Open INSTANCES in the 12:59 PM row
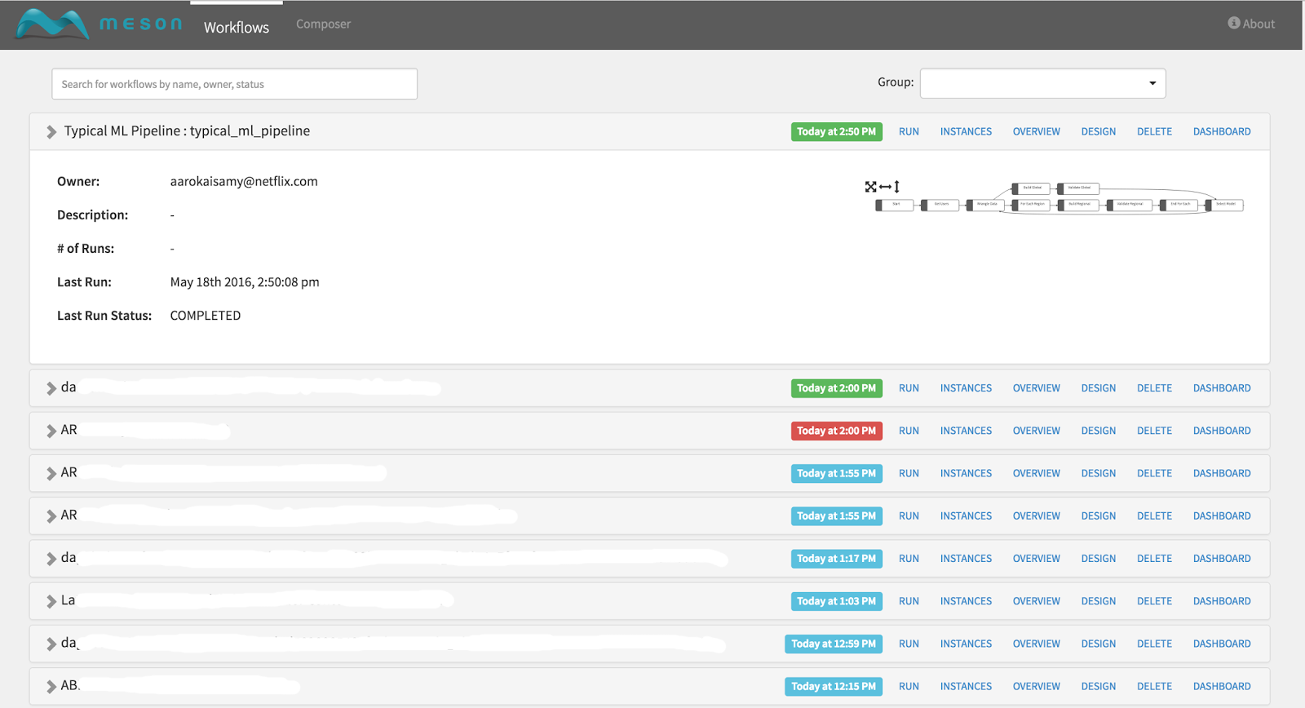 click(x=966, y=644)
